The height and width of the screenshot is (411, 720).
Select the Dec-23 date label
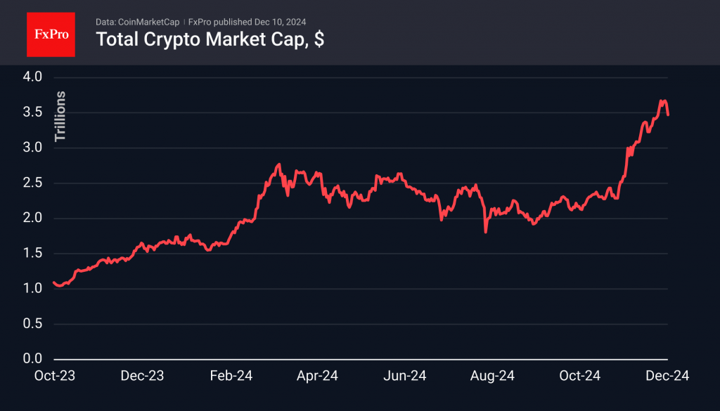click(142, 377)
